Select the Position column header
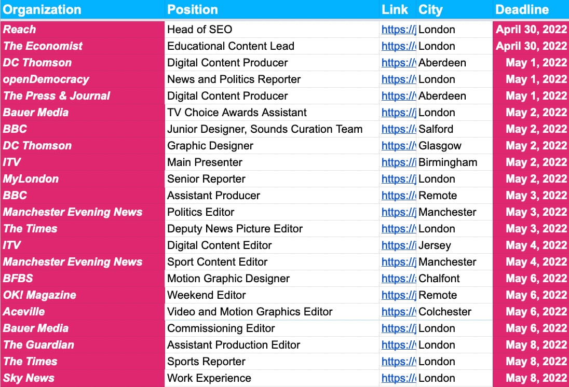Image resolution: width=569 pixels, height=387 pixels. point(193,9)
